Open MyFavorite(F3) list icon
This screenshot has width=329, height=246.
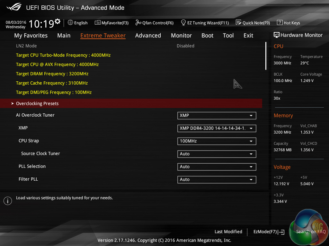pyautogui.click(x=97, y=23)
